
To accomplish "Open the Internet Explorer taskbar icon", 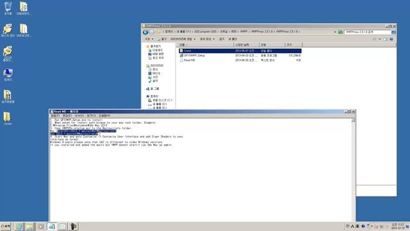I will [x=19, y=227].
